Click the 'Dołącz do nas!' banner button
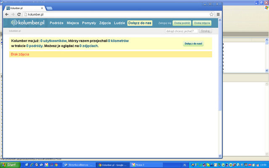The image size is (269, 168). (x=193, y=44)
